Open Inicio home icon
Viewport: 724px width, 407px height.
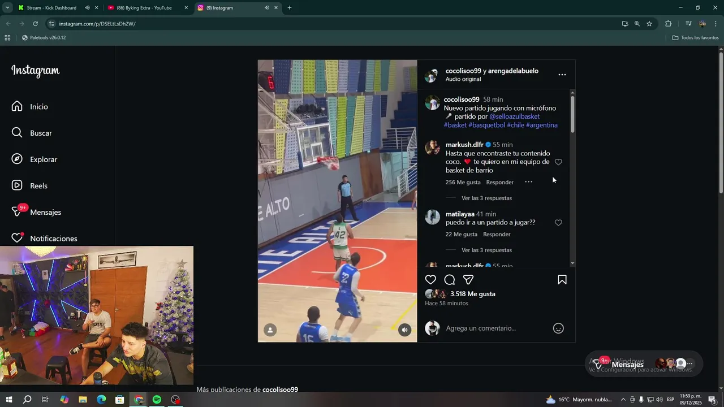(x=17, y=106)
